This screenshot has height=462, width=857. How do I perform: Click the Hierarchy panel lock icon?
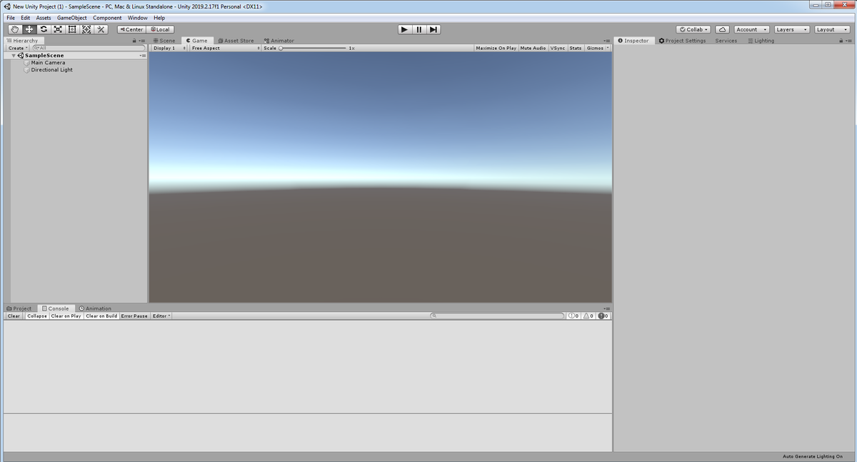pos(134,41)
